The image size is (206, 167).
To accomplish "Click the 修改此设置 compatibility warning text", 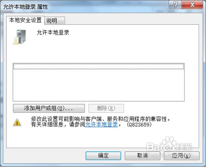I will (101, 119).
